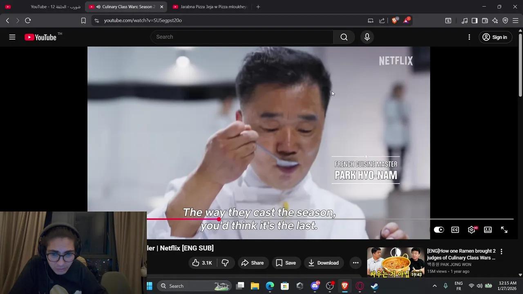Open Brave Shields lion icon

[395, 20]
